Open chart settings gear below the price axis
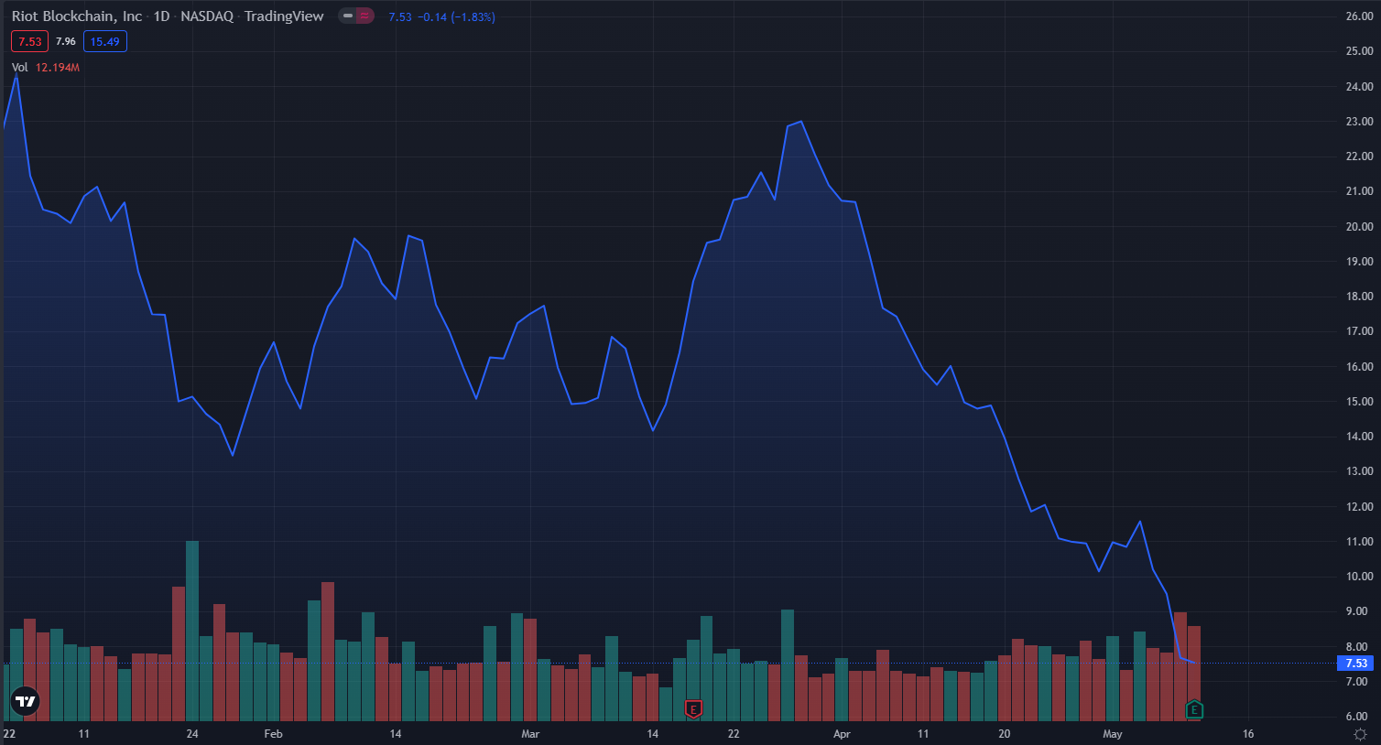The height and width of the screenshot is (745, 1381). [x=1360, y=734]
